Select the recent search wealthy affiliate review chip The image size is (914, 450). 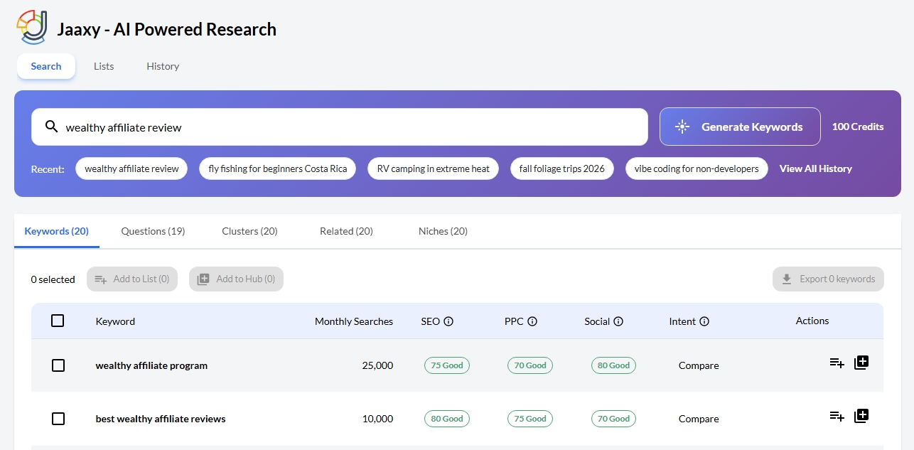[131, 168]
